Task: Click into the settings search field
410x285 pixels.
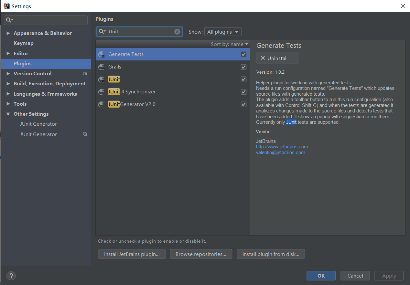Action: coord(46,20)
